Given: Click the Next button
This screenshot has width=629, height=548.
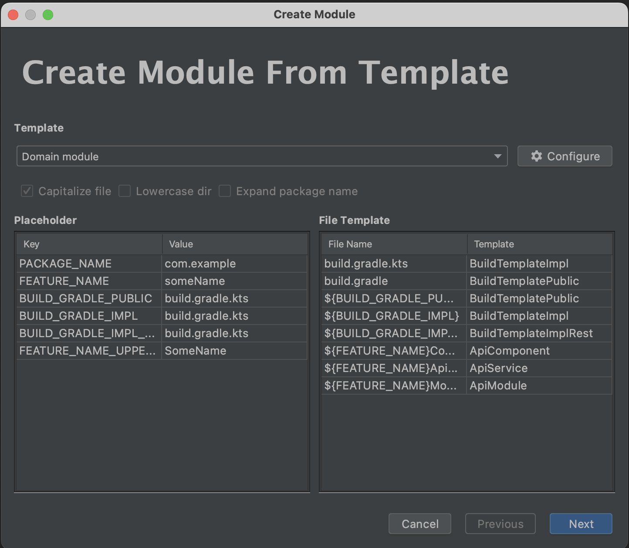Looking at the screenshot, I should tap(581, 524).
